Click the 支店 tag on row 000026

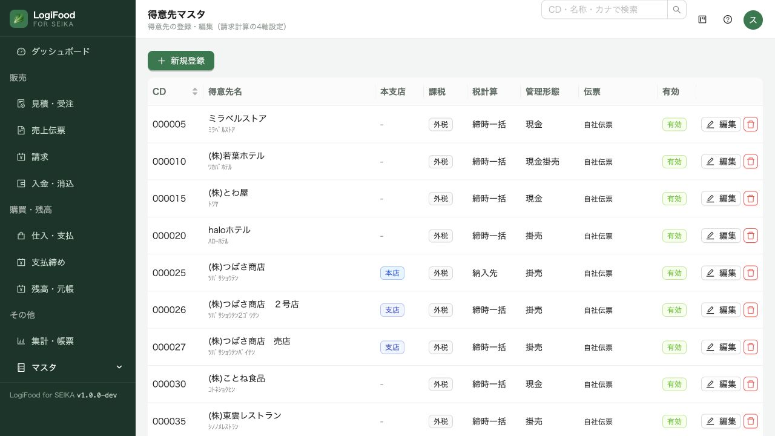(392, 310)
